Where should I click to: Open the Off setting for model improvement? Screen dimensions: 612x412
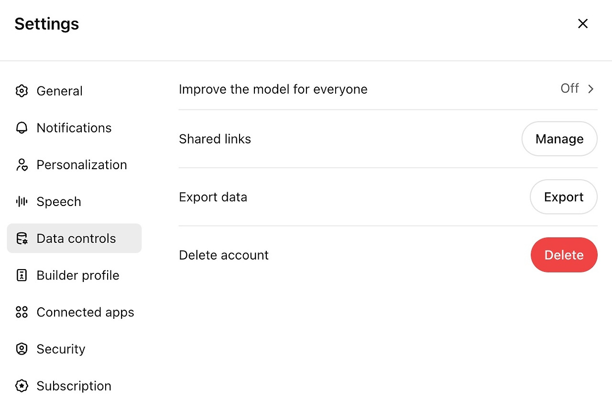(x=569, y=88)
